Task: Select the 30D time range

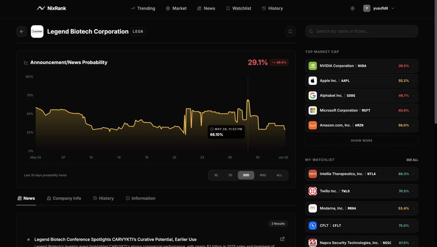Action: pos(246,175)
